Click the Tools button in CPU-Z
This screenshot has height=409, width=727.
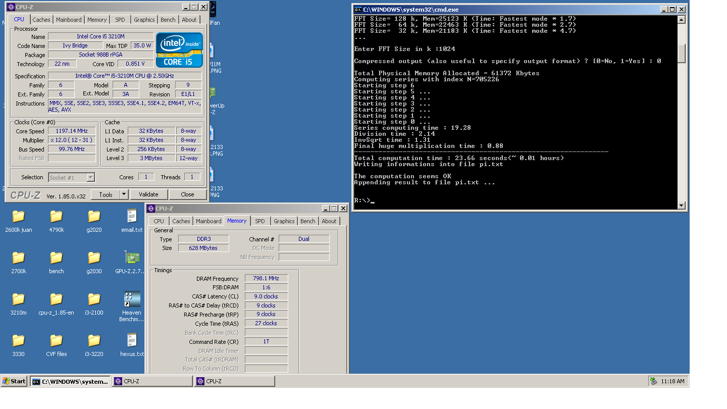pos(106,194)
